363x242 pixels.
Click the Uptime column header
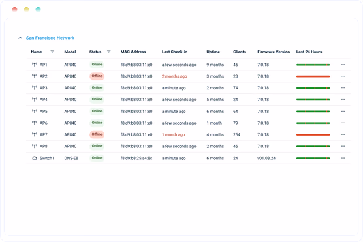click(213, 52)
